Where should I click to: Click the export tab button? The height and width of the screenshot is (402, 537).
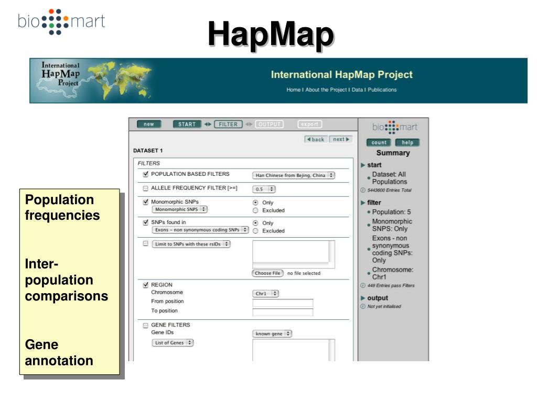pos(309,124)
